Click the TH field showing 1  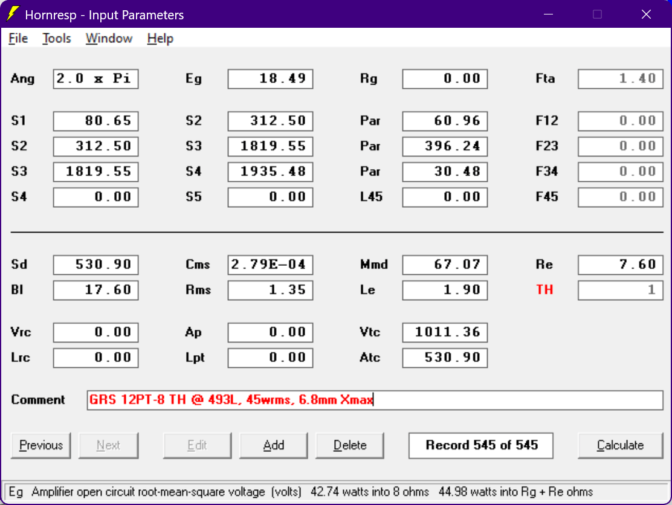[620, 290]
